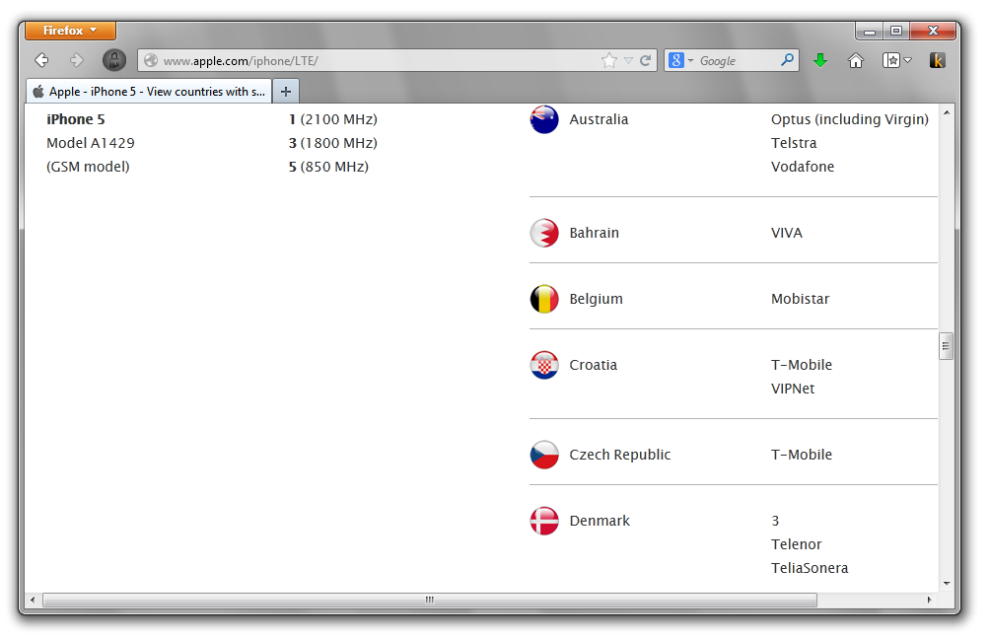Image resolution: width=989 pixels, height=640 pixels.
Task: Click the vertical scrollbar up arrow
Action: (947, 112)
